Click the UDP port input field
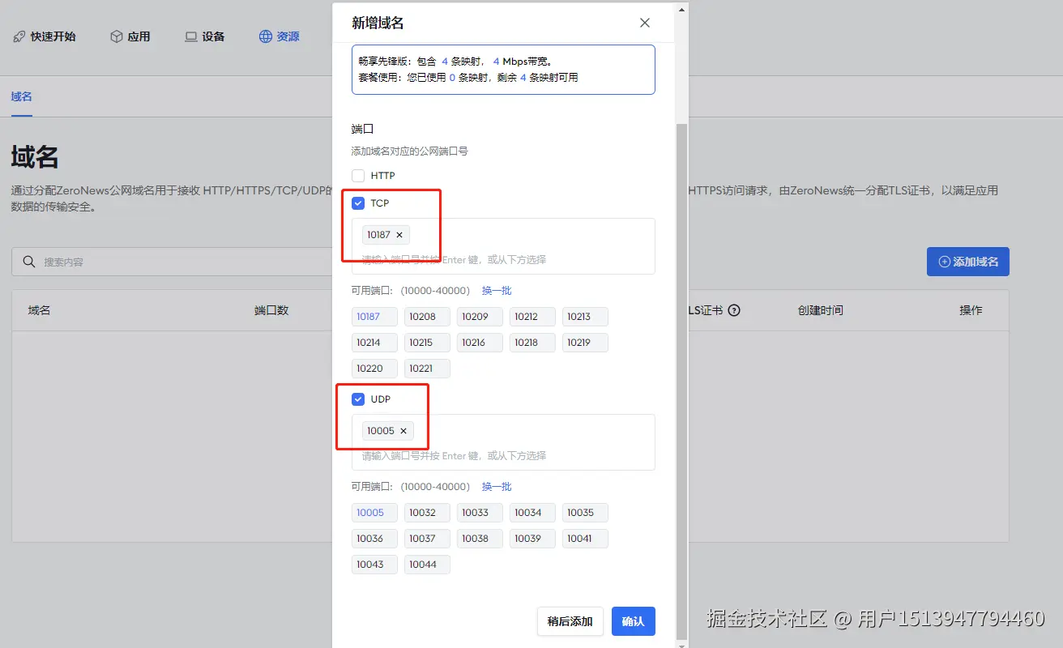 coord(503,442)
